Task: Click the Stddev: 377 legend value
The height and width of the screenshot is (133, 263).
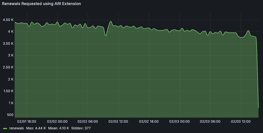Action: (81, 128)
